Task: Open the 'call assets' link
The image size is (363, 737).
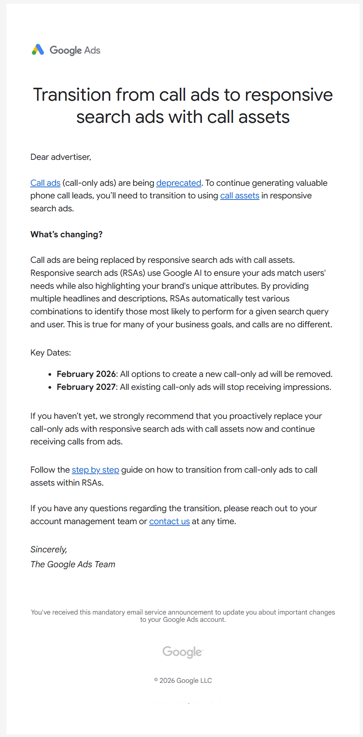Action: 240,196
